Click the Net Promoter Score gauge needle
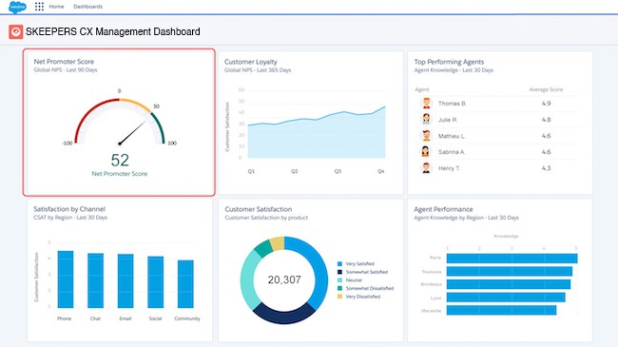Screen dimensions: 618x347 pyautogui.click(x=132, y=133)
